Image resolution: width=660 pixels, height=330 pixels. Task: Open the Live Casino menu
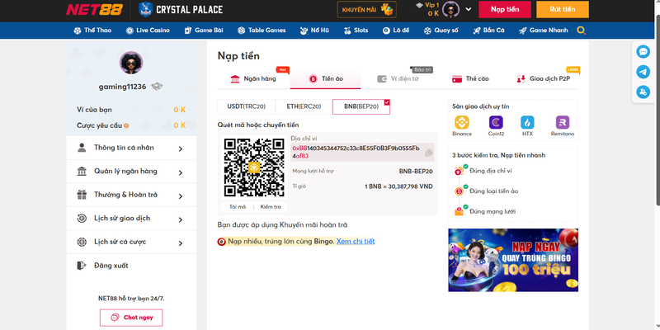point(148,31)
